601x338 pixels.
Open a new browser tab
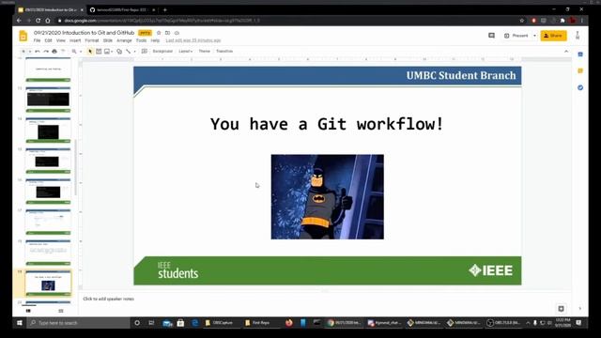tap(165, 10)
